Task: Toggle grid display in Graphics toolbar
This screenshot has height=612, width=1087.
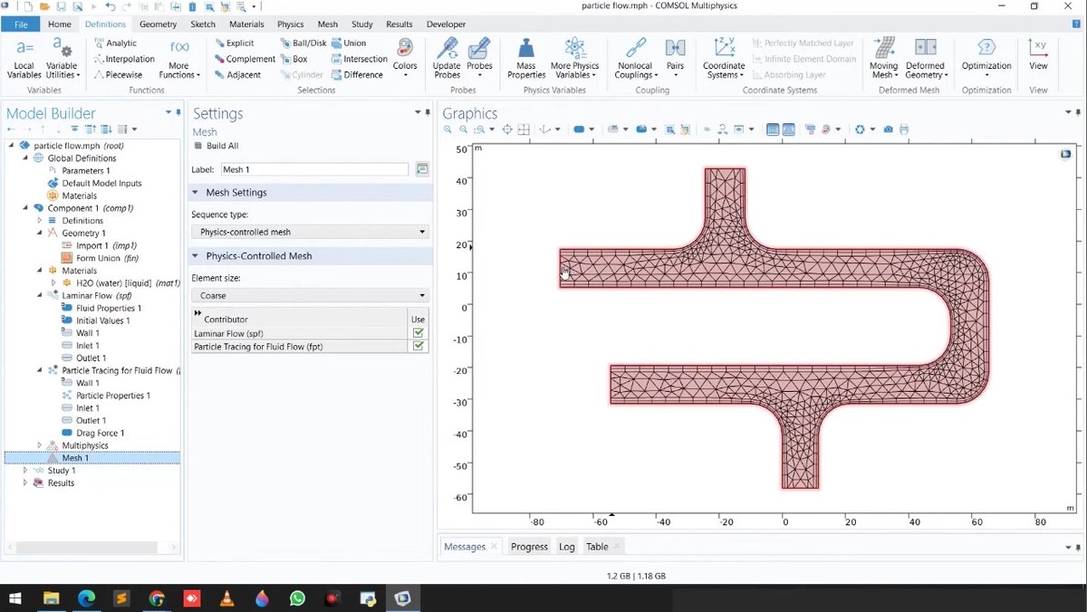Action: (x=773, y=129)
